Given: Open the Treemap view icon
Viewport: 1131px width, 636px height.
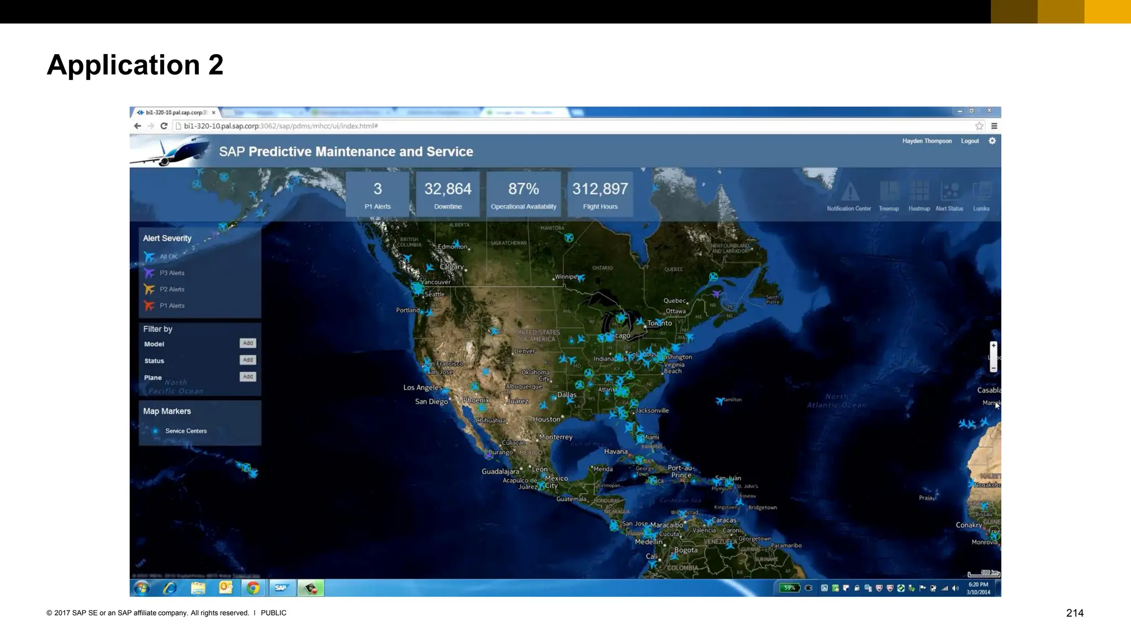Looking at the screenshot, I should [889, 192].
